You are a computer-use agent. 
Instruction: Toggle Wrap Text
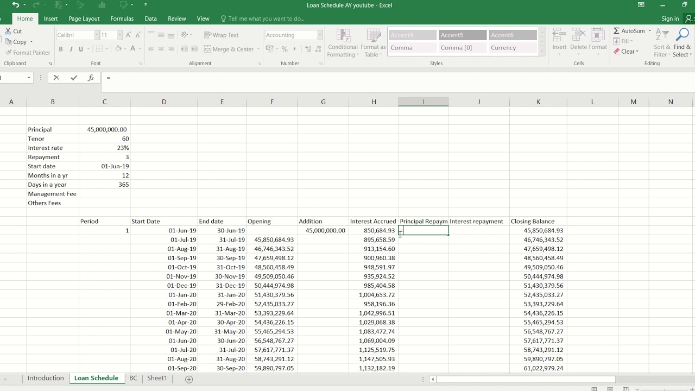click(222, 35)
